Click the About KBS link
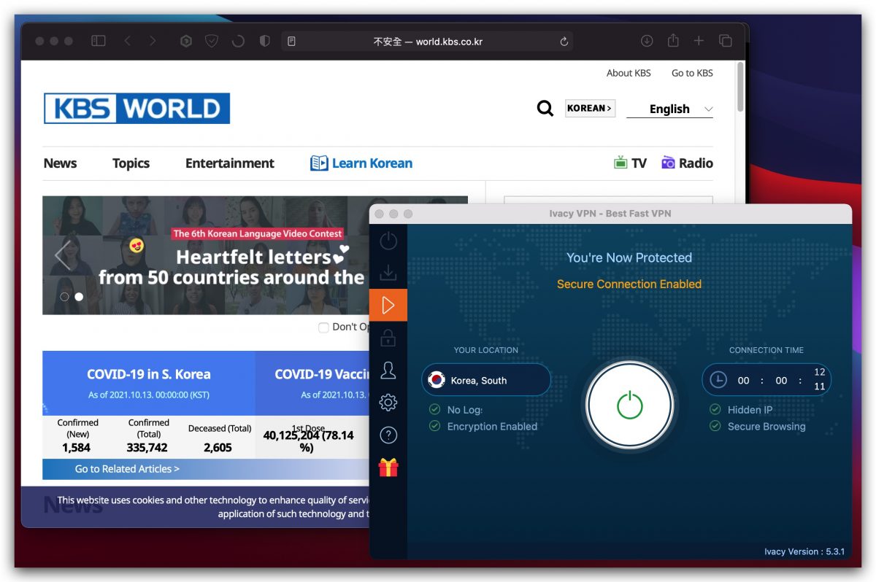The image size is (876, 582). [x=629, y=73]
